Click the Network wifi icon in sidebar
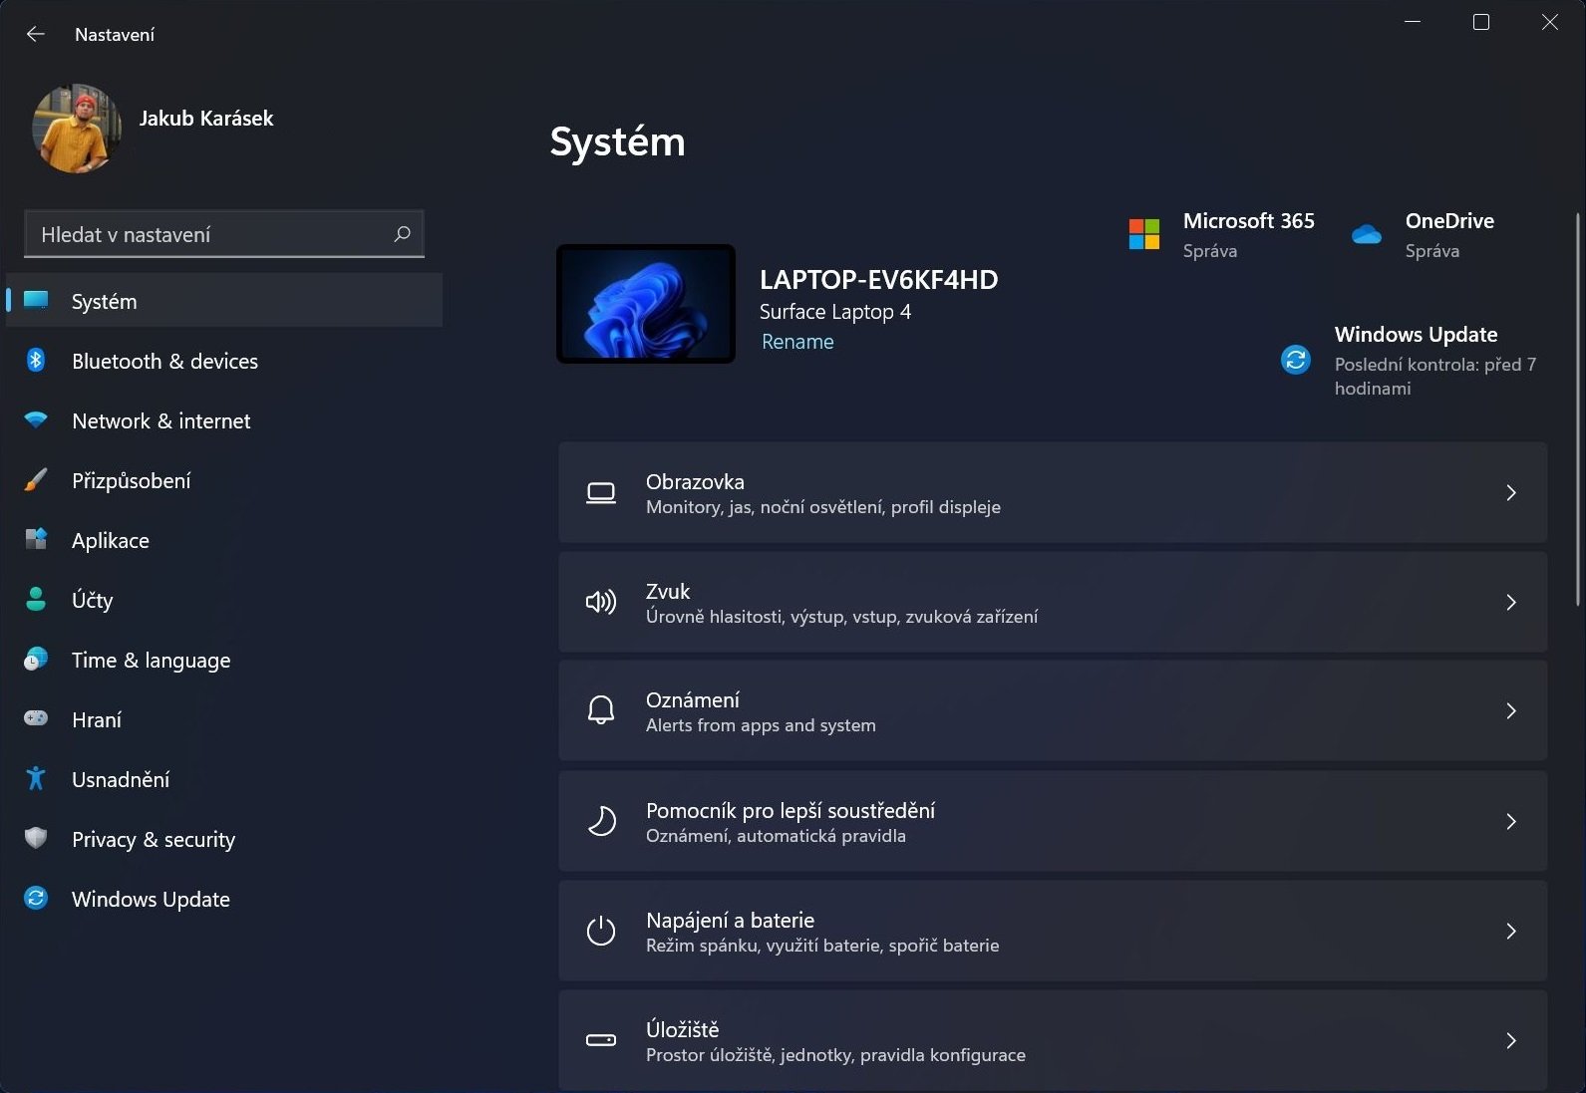 (x=36, y=419)
